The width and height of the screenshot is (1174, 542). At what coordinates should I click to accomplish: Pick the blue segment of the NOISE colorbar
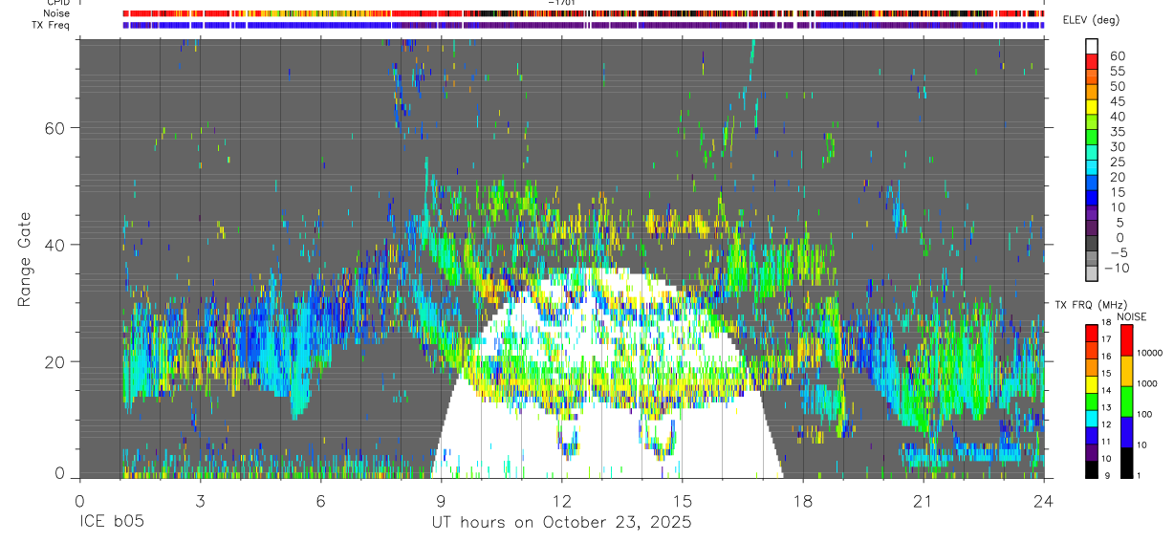click(1127, 432)
